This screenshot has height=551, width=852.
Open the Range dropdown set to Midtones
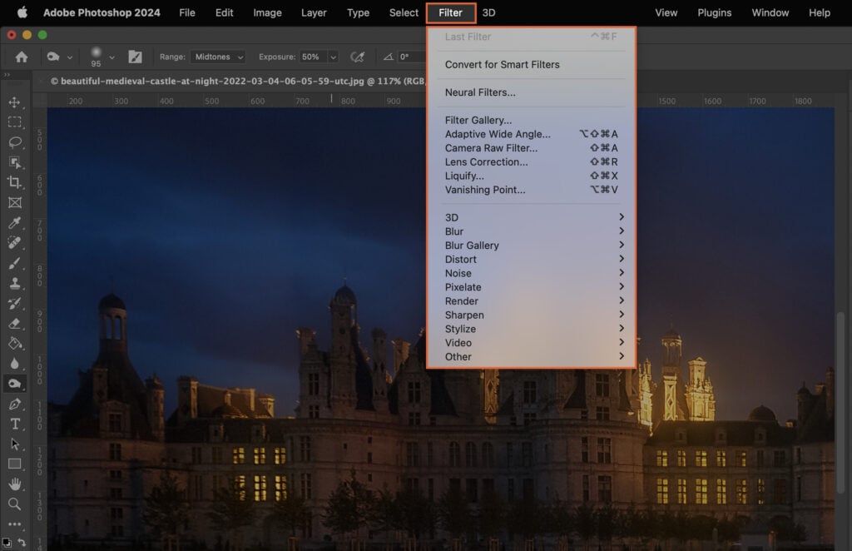pyautogui.click(x=217, y=57)
